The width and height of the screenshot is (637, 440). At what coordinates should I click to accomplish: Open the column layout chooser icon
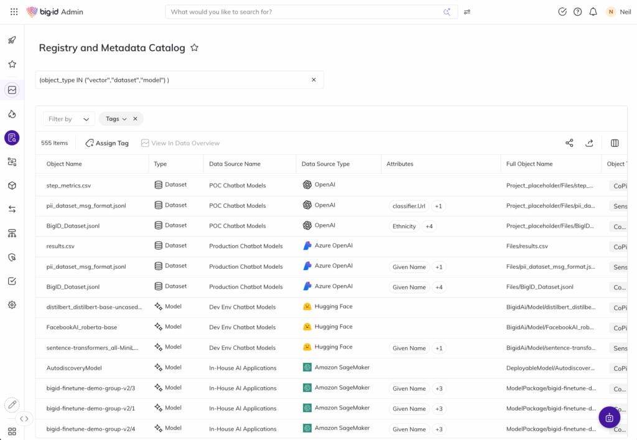click(x=615, y=143)
